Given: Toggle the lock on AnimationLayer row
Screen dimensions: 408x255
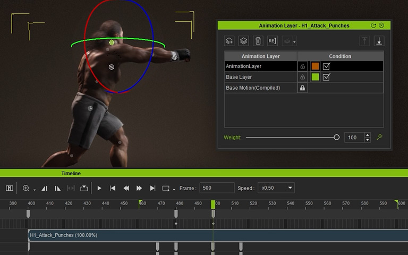Looking at the screenshot, I should click(302, 66).
